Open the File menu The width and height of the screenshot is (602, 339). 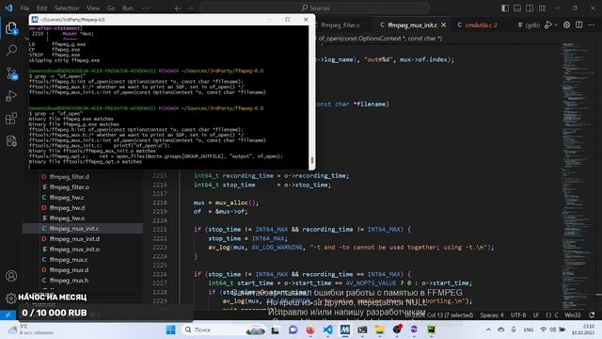[24, 8]
